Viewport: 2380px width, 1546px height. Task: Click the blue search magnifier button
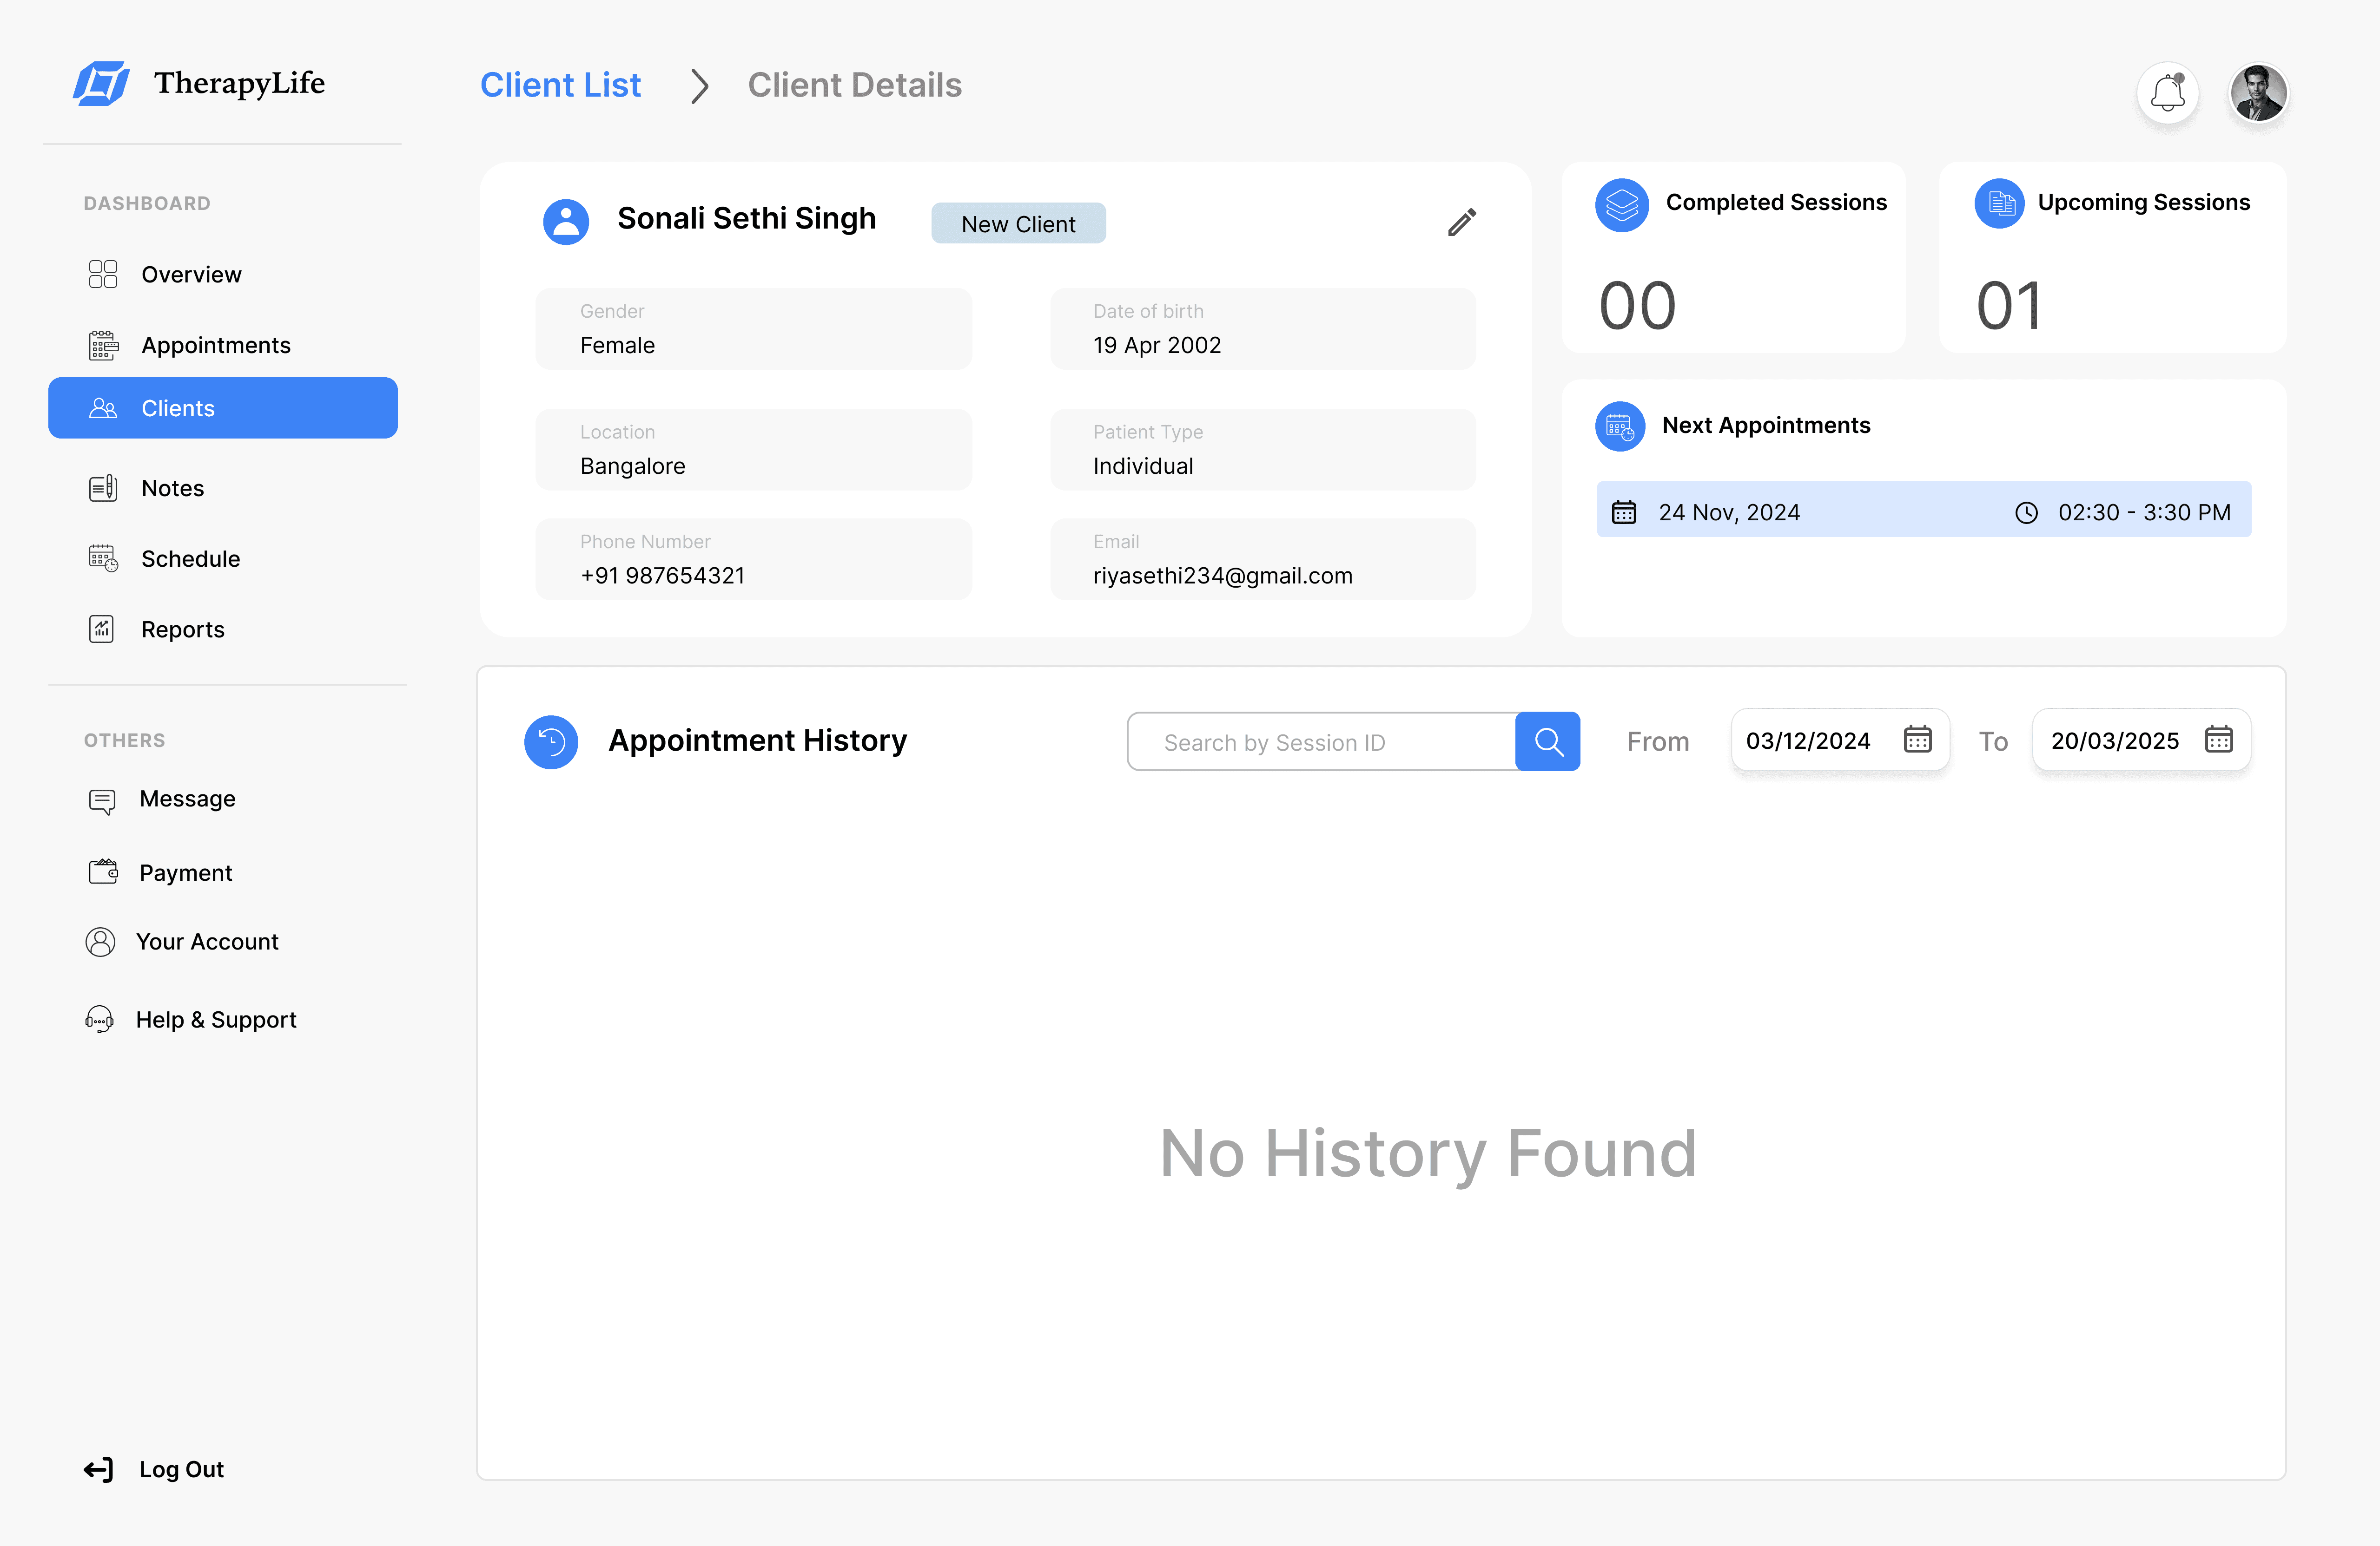(1547, 741)
